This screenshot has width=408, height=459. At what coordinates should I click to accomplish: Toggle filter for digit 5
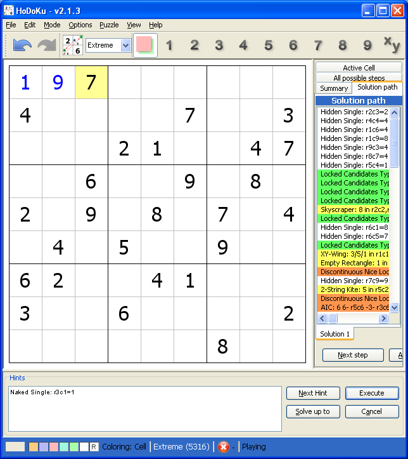click(269, 45)
